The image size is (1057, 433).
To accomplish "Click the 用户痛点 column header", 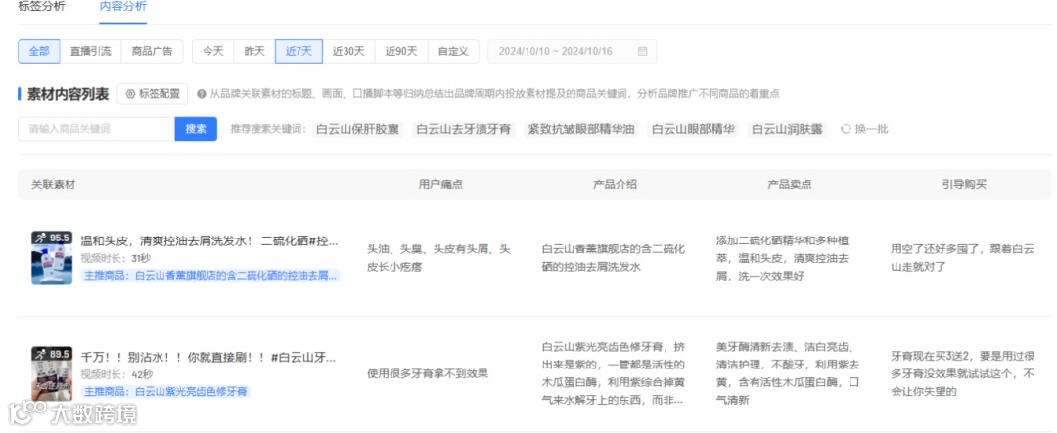I will point(440,185).
